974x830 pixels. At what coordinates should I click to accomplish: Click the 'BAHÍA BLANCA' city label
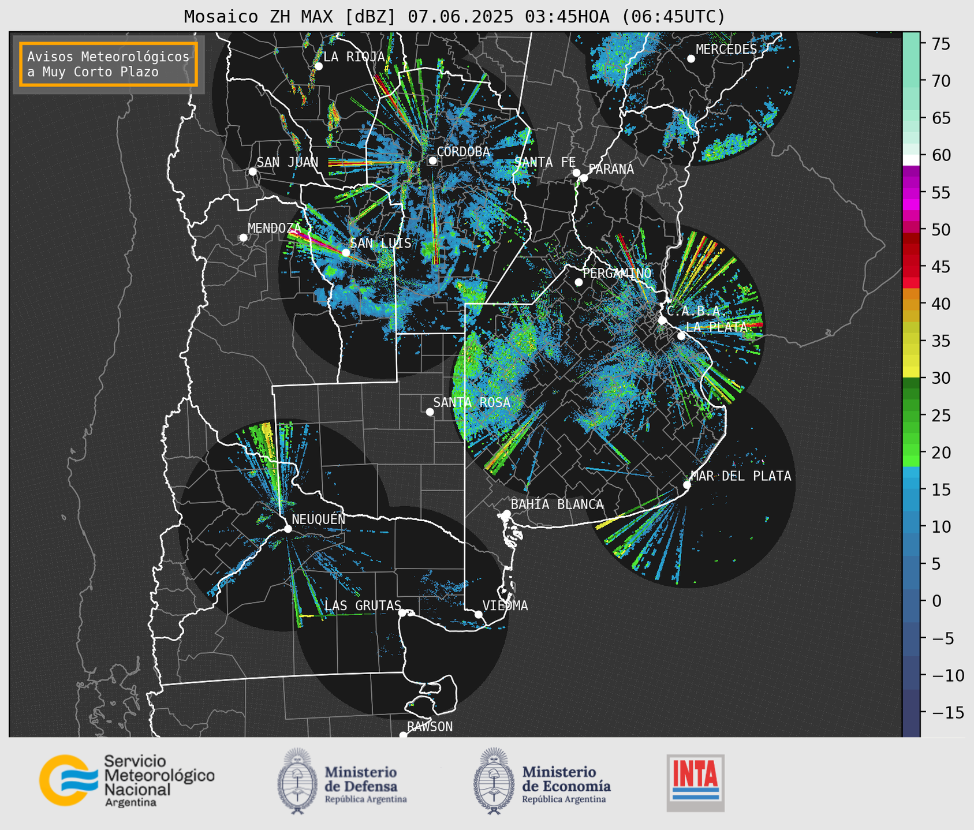pos(557,504)
